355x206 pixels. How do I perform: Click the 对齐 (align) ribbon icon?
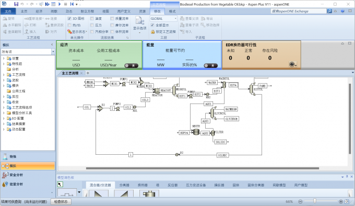coord(48,31)
